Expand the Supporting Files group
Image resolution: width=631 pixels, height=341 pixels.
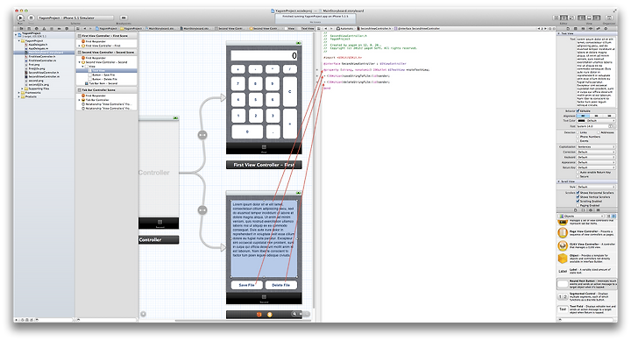23,89
